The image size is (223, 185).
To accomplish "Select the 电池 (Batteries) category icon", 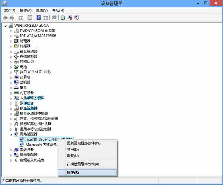I will pyautogui.click(x=16, y=67).
